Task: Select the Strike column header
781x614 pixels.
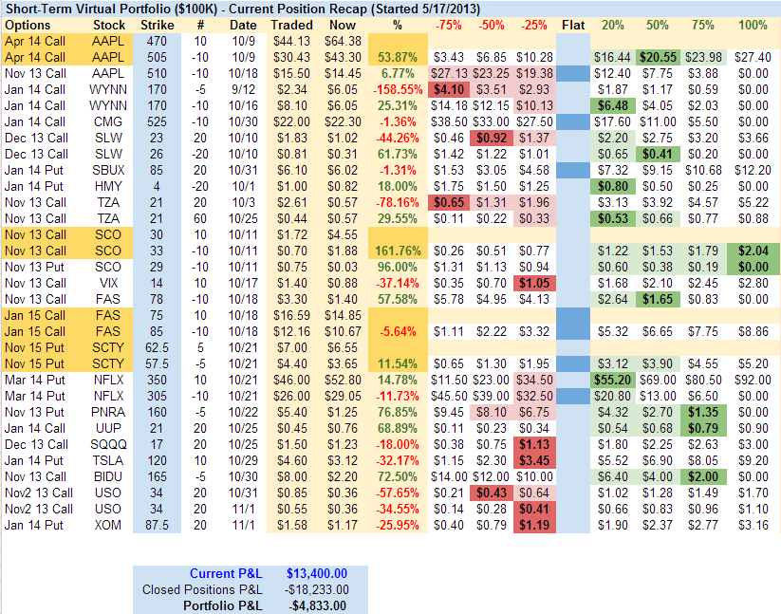Action: [157, 24]
